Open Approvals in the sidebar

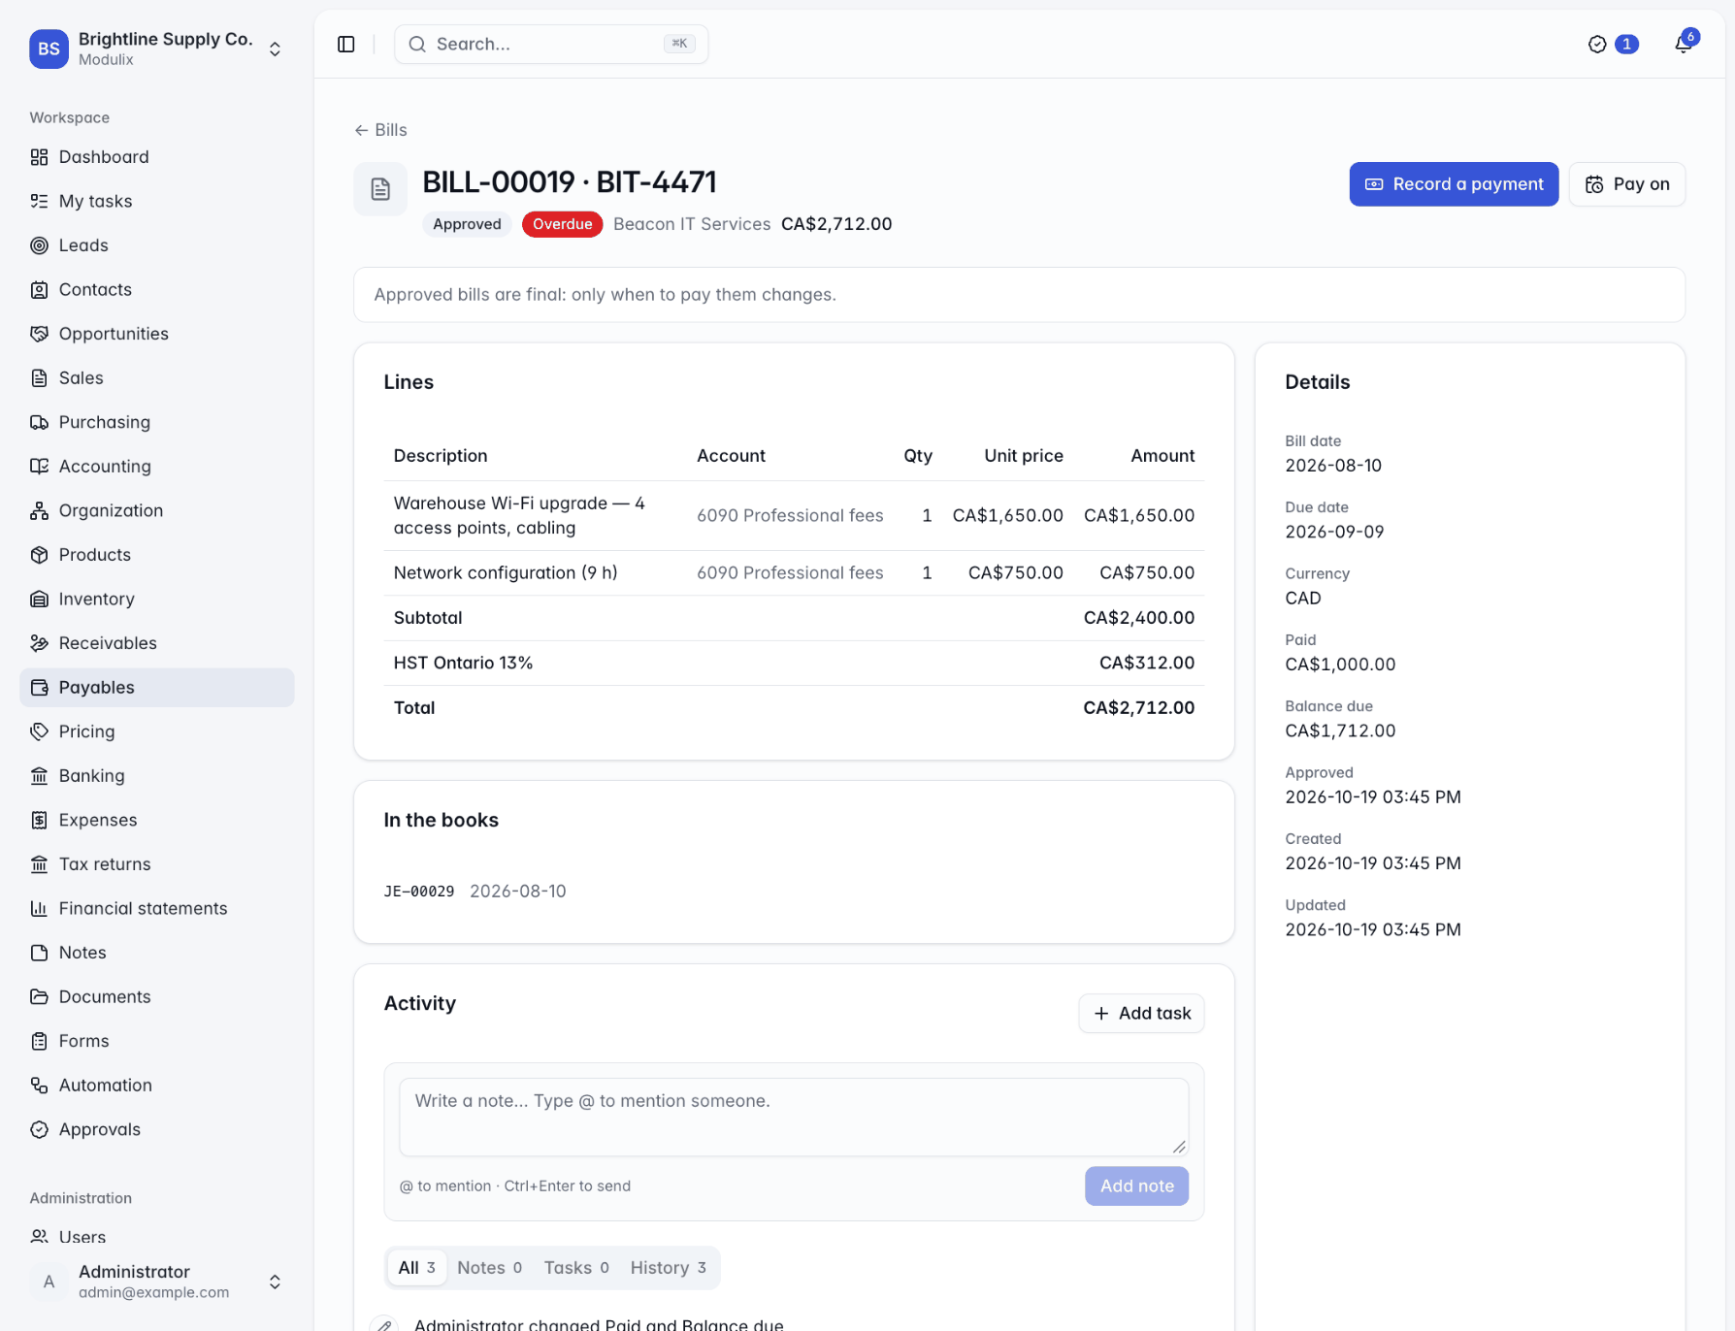(156, 1130)
